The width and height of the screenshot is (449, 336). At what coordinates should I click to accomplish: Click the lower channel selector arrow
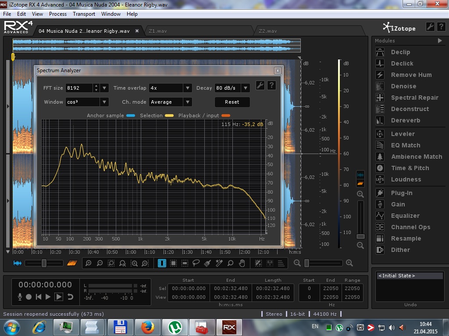(8, 201)
